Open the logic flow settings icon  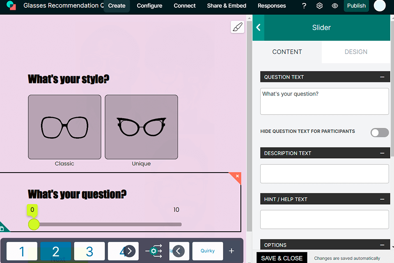154,251
